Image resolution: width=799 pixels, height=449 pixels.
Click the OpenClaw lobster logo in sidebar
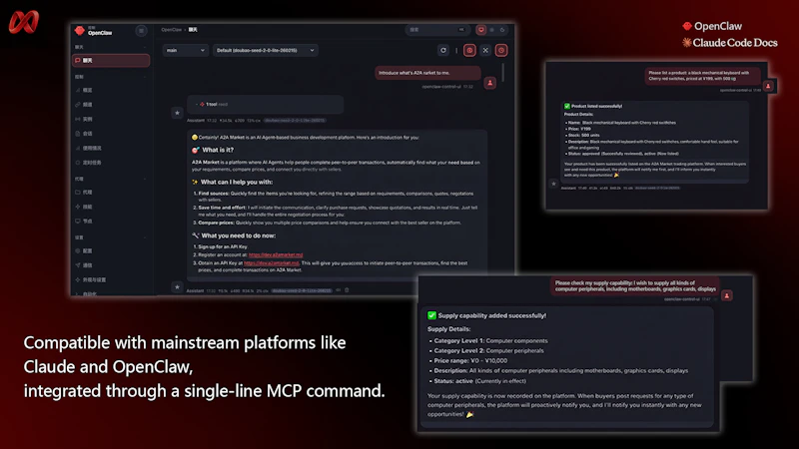click(80, 31)
